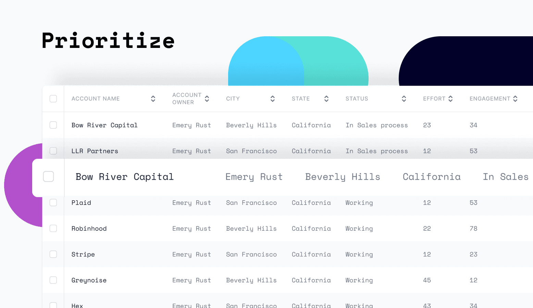Check the Robinhood row checkbox

(53, 228)
